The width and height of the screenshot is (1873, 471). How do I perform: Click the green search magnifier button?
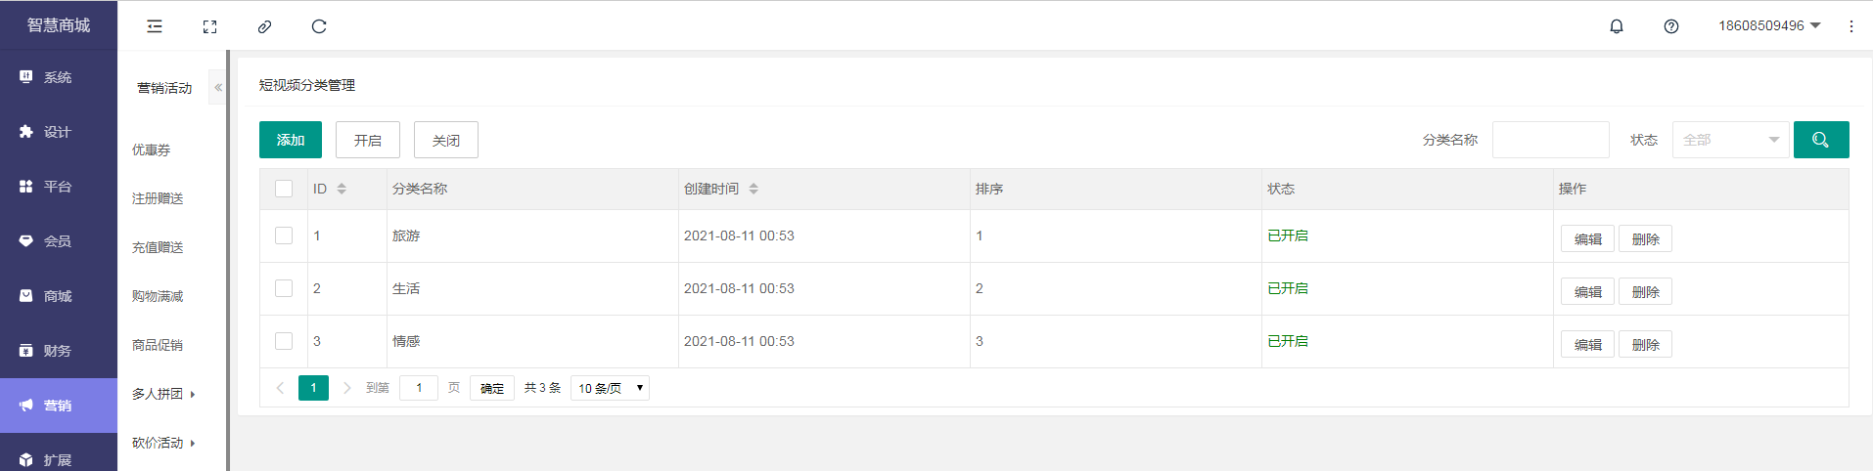[x=1821, y=140]
